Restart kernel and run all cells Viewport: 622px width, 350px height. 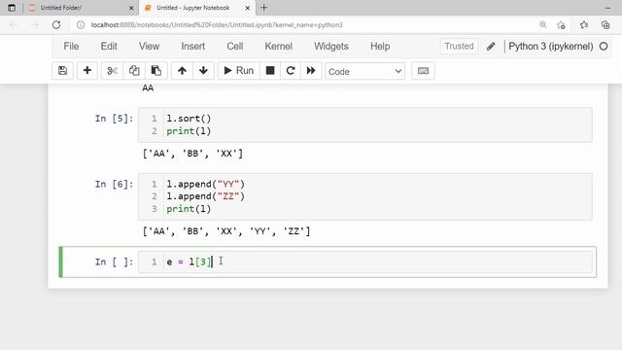point(311,71)
